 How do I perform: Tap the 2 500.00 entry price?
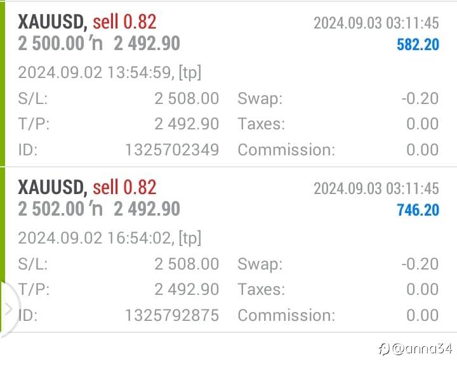51,44
